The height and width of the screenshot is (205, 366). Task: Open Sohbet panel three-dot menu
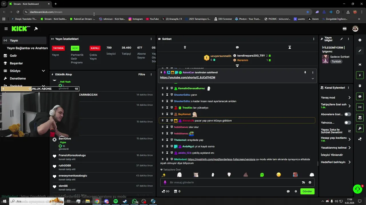314,39
